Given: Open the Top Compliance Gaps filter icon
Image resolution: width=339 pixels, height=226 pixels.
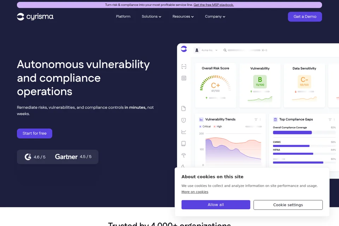Looking at the screenshot, I should pos(330,119).
